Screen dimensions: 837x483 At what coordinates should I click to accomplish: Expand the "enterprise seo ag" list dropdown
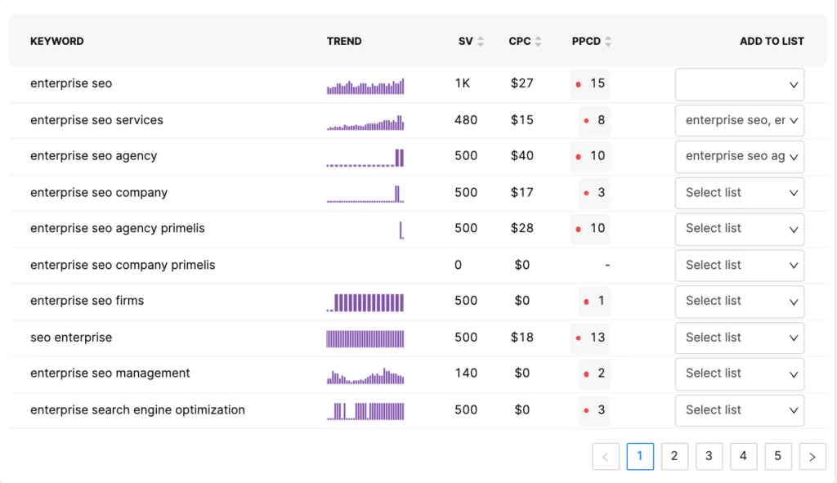coord(739,156)
